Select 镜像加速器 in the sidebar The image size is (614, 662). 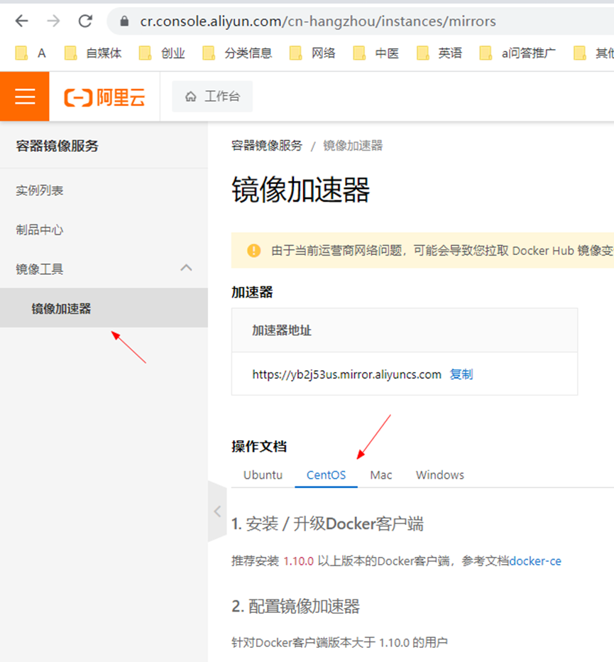tap(104, 308)
